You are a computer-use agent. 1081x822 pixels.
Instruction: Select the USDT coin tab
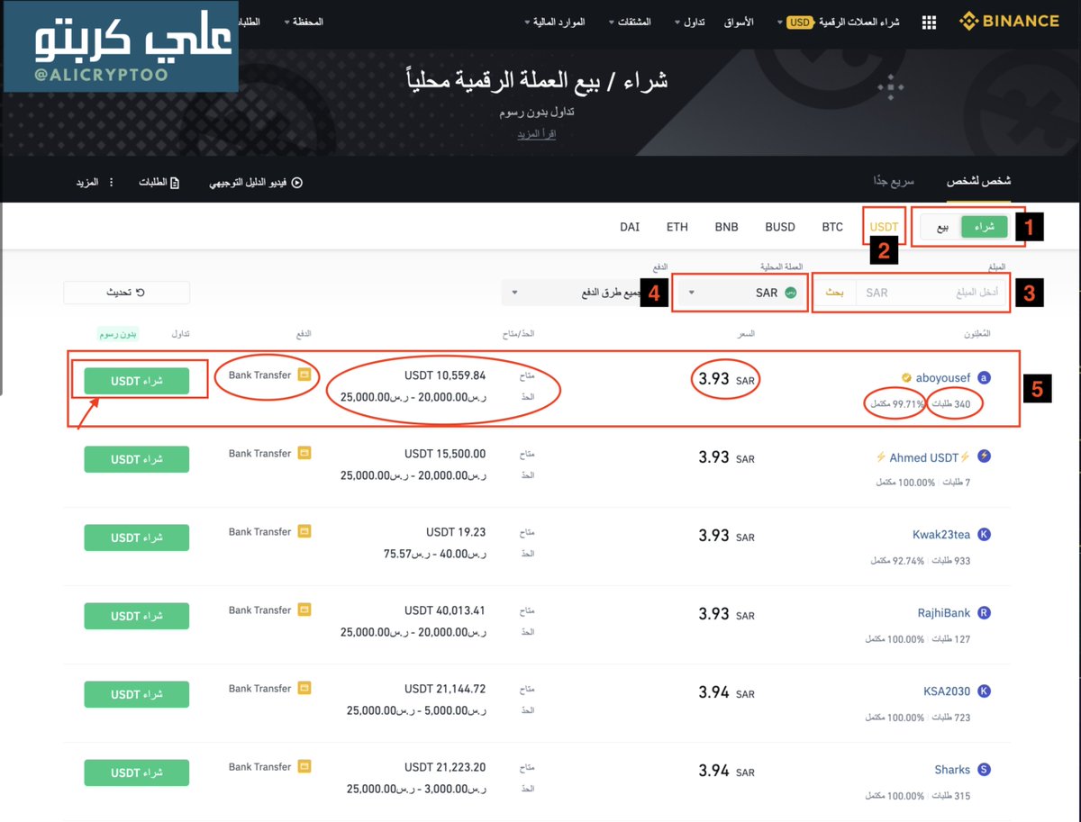pos(884,227)
